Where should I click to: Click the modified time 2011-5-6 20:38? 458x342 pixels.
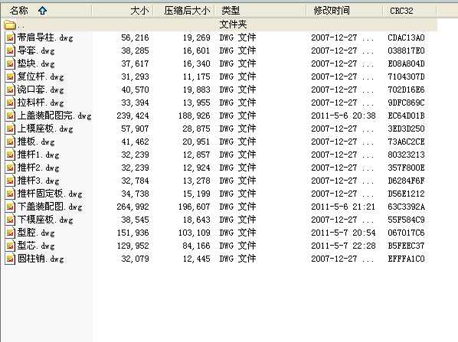[x=343, y=116]
